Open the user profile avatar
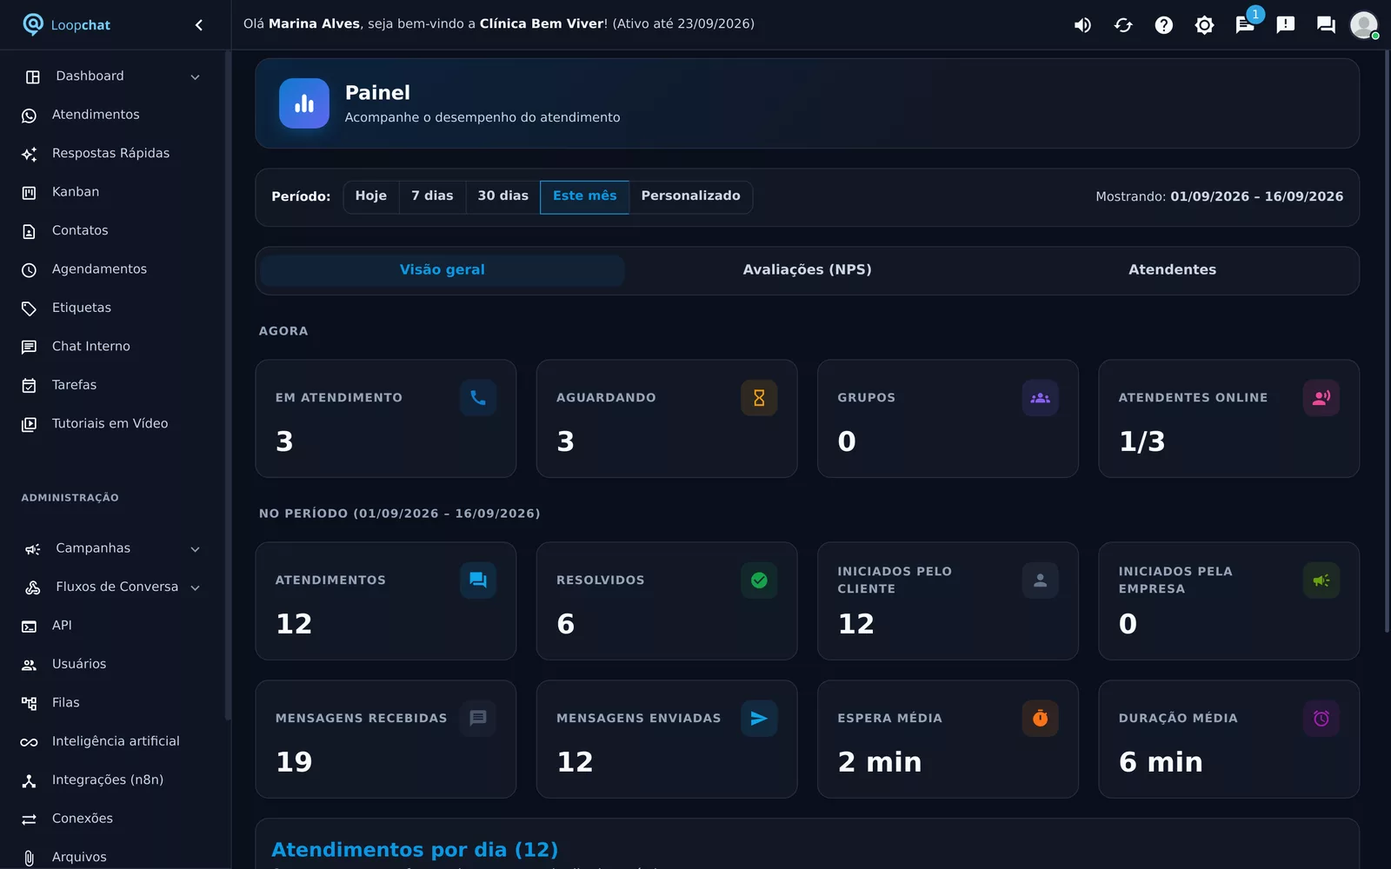The height and width of the screenshot is (869, 1391). pyautogui.click(x=1364, y=25)
